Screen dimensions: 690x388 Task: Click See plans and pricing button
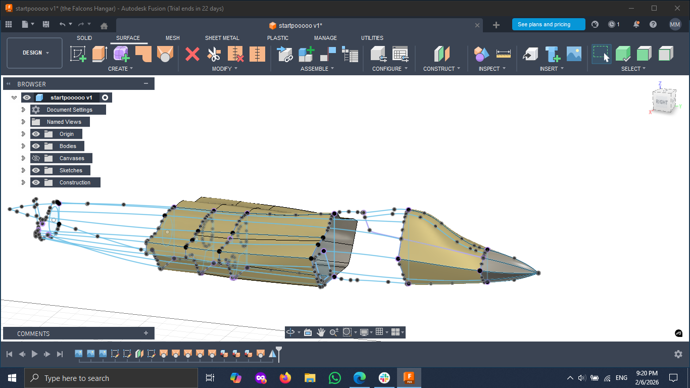click(x=549, y=24)
